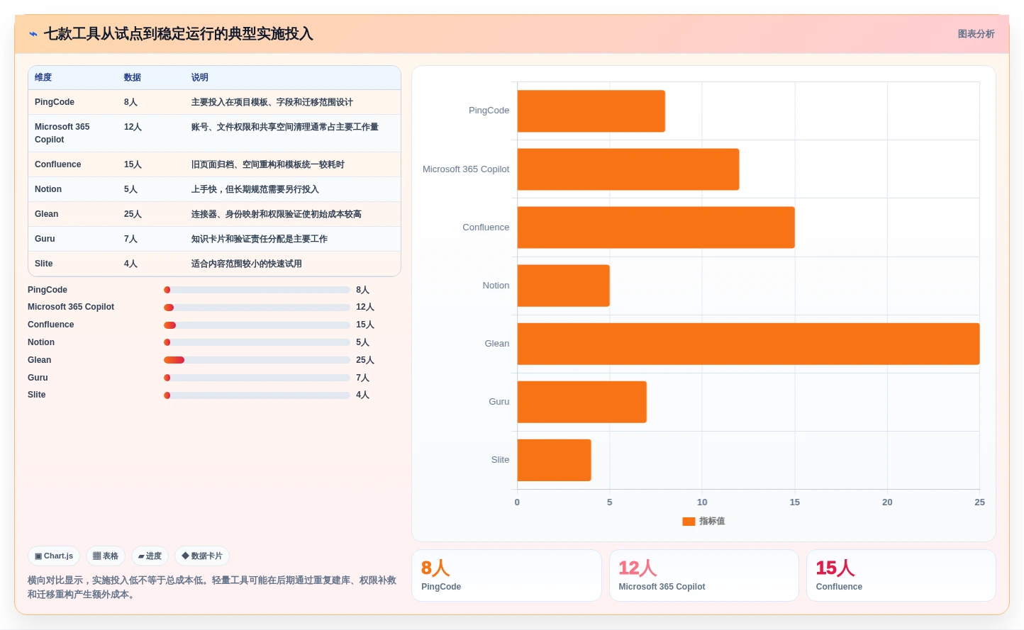1024x630 pixels.
Task: Click the Confluence progress bar
Action: [x=257, y=325]
